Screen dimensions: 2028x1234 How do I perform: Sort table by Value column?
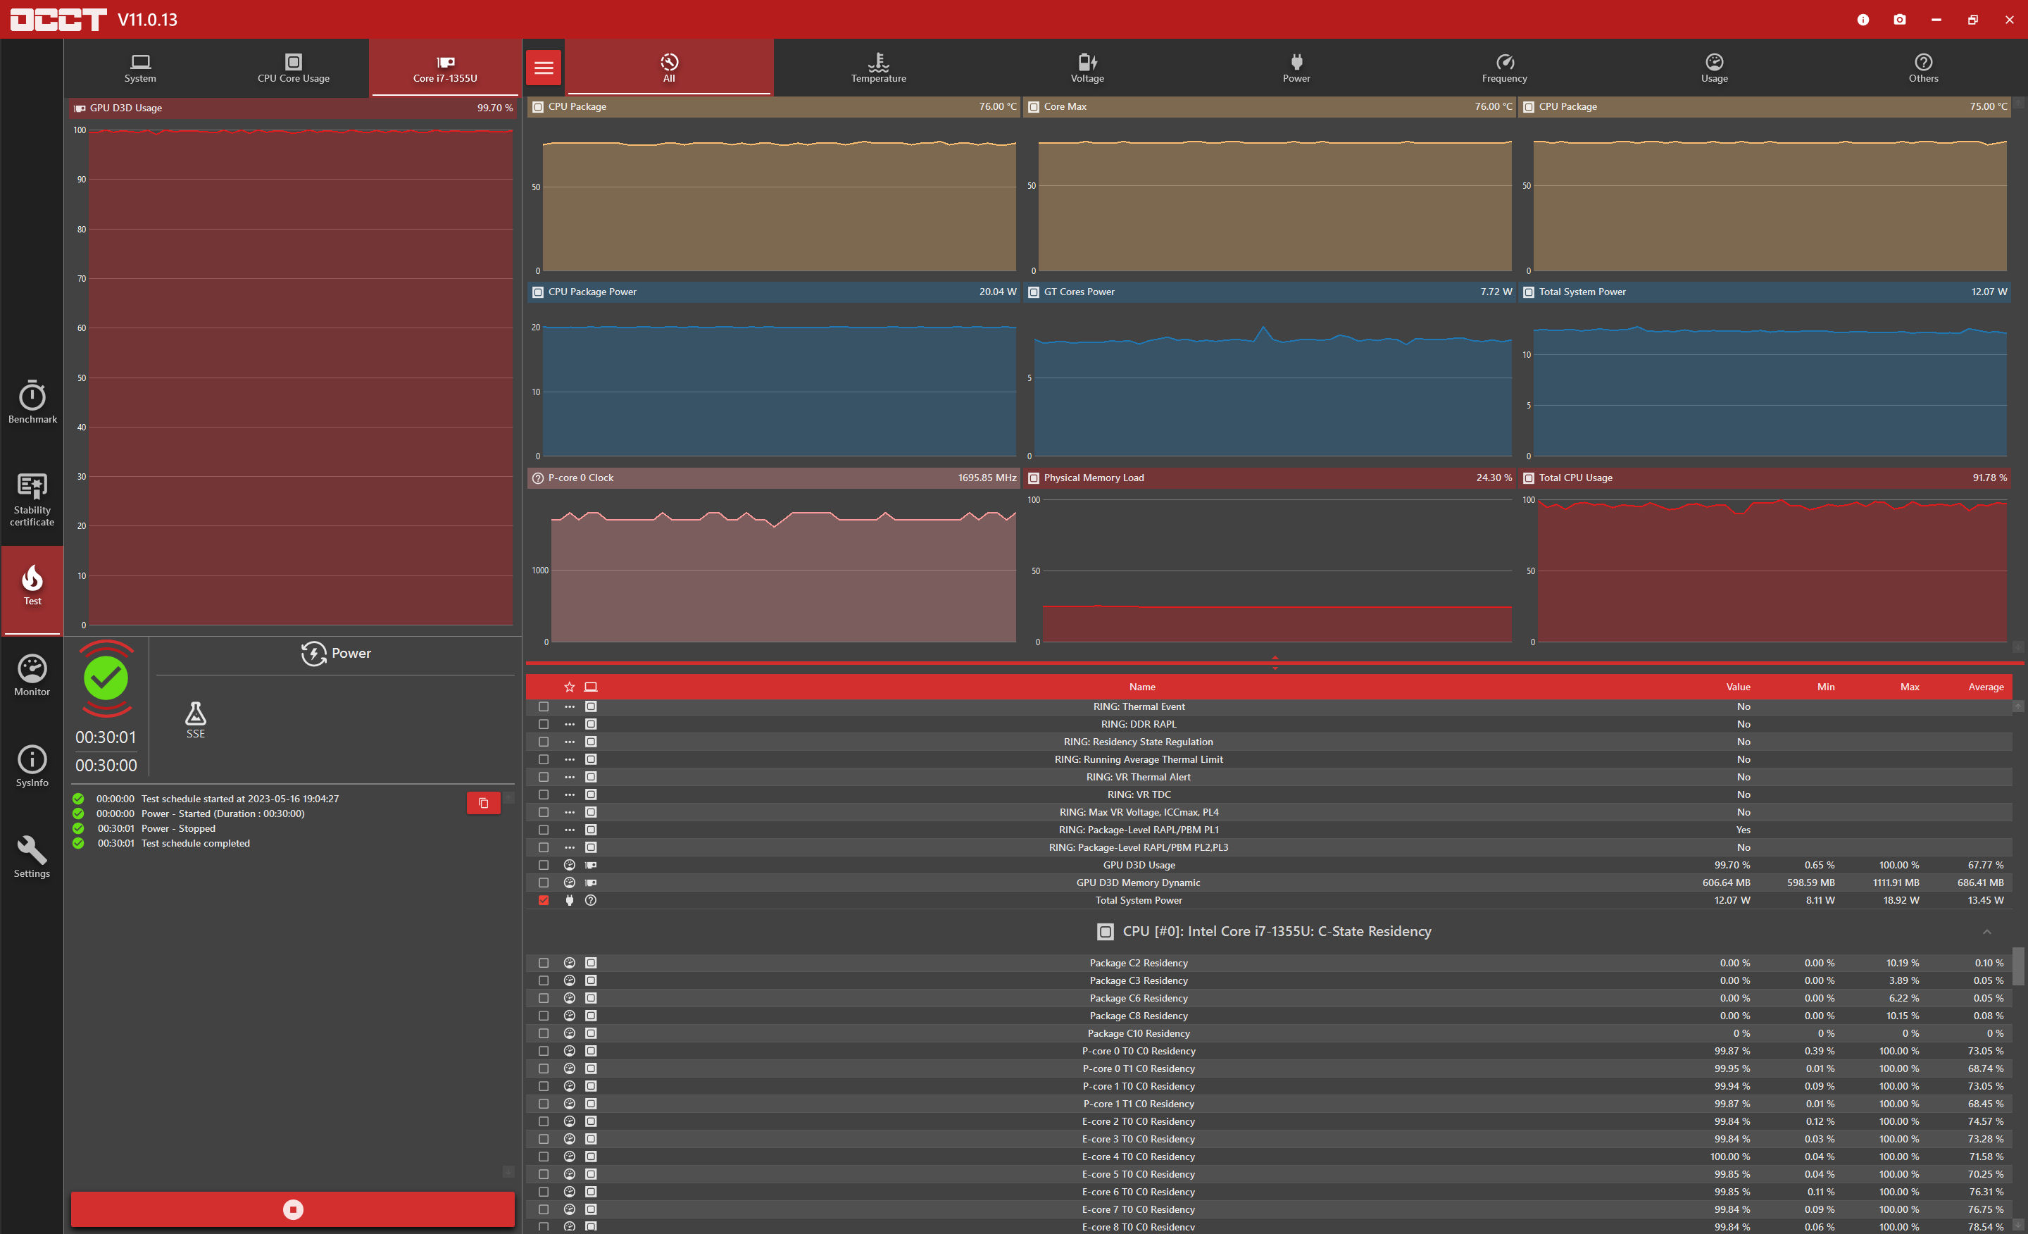[1739, 687]
